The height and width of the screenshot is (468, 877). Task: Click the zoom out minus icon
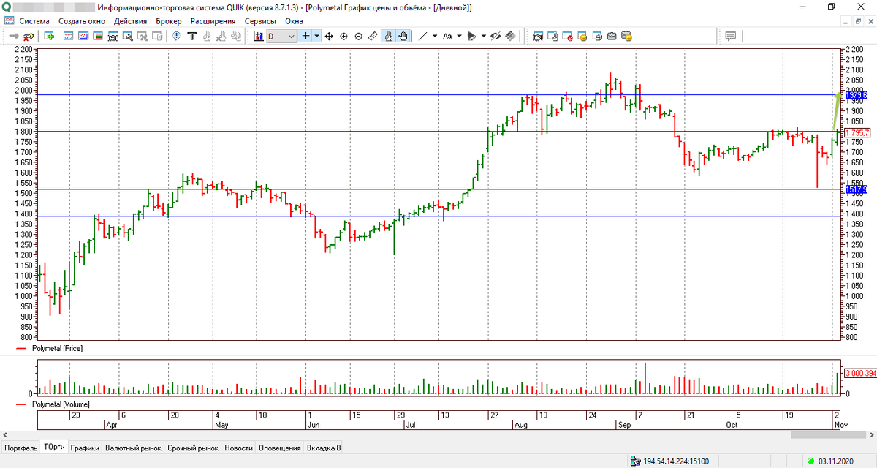coord(359,36)
